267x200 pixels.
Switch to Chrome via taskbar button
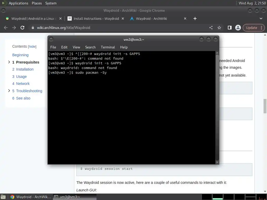[x=31, y=197]
